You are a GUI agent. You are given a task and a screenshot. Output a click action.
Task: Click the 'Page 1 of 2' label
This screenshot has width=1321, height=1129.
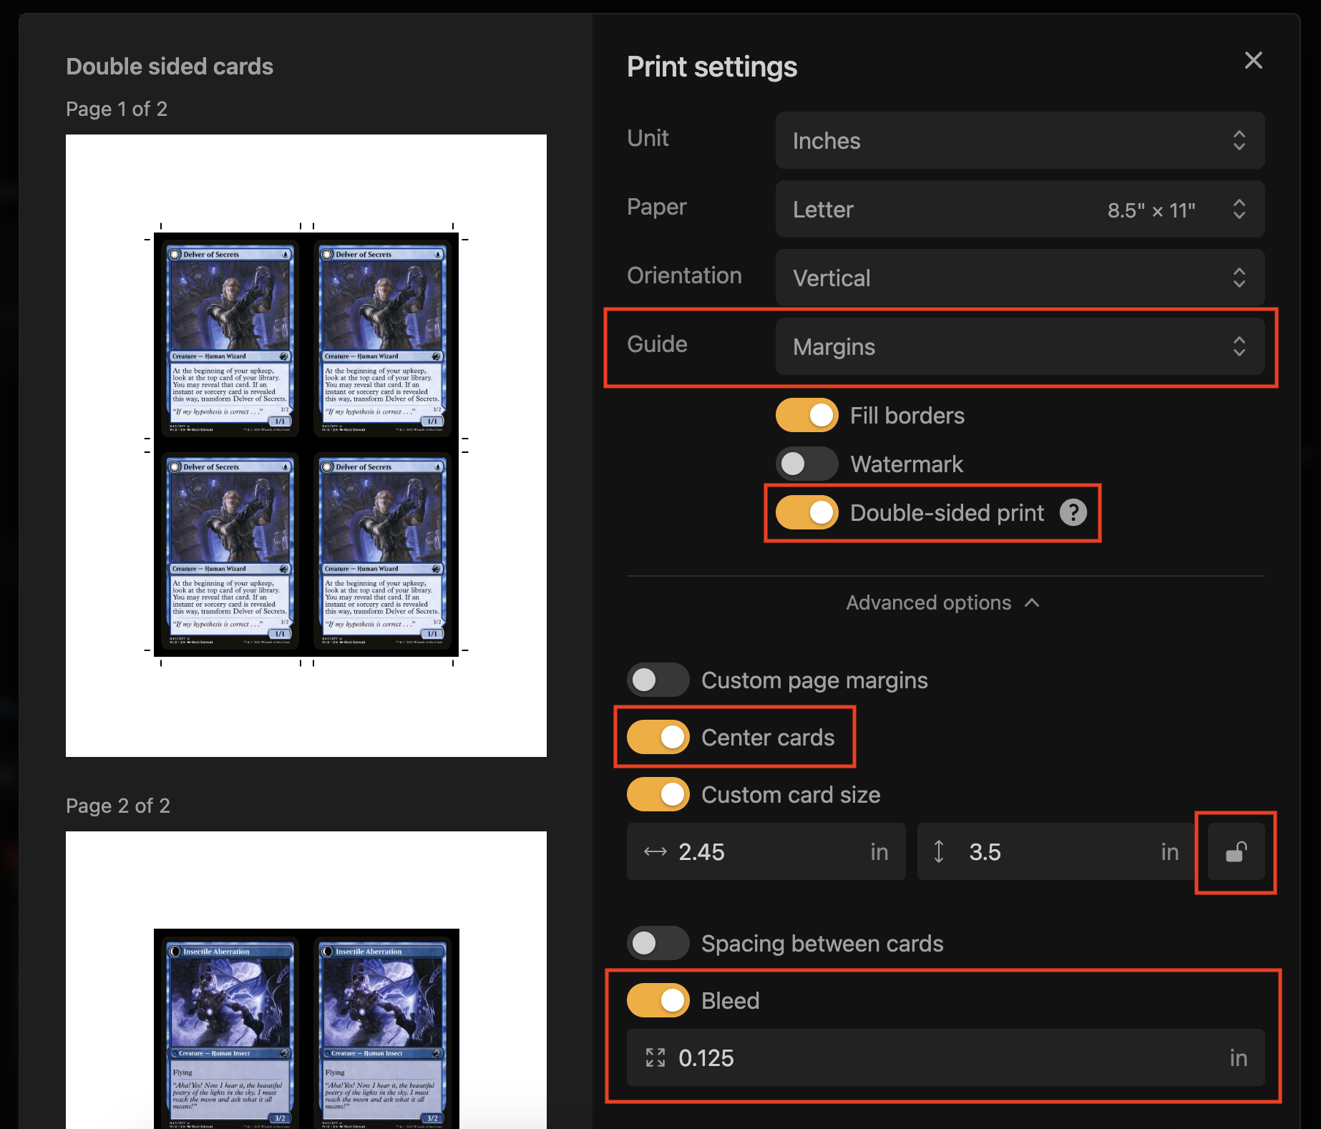pyautogui.click(x=117, y=109)
